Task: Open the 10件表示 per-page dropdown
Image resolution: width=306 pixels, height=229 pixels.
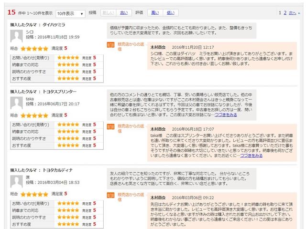Action: [x=70, y=14]
